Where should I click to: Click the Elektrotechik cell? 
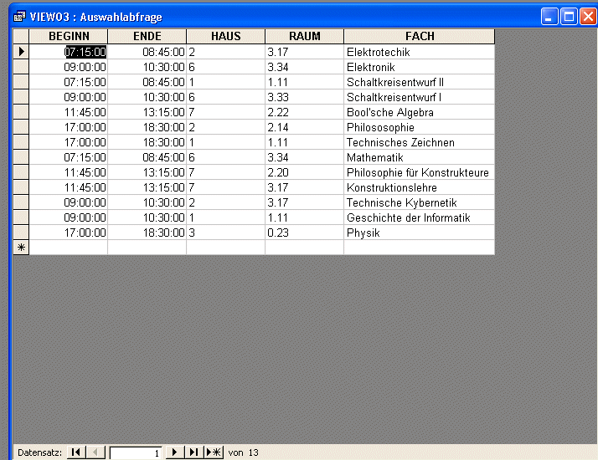tap(419, 52)
